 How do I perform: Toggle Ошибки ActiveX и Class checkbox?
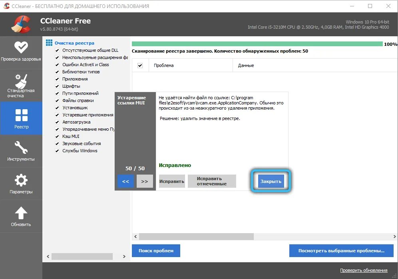[x=57, y=65]
